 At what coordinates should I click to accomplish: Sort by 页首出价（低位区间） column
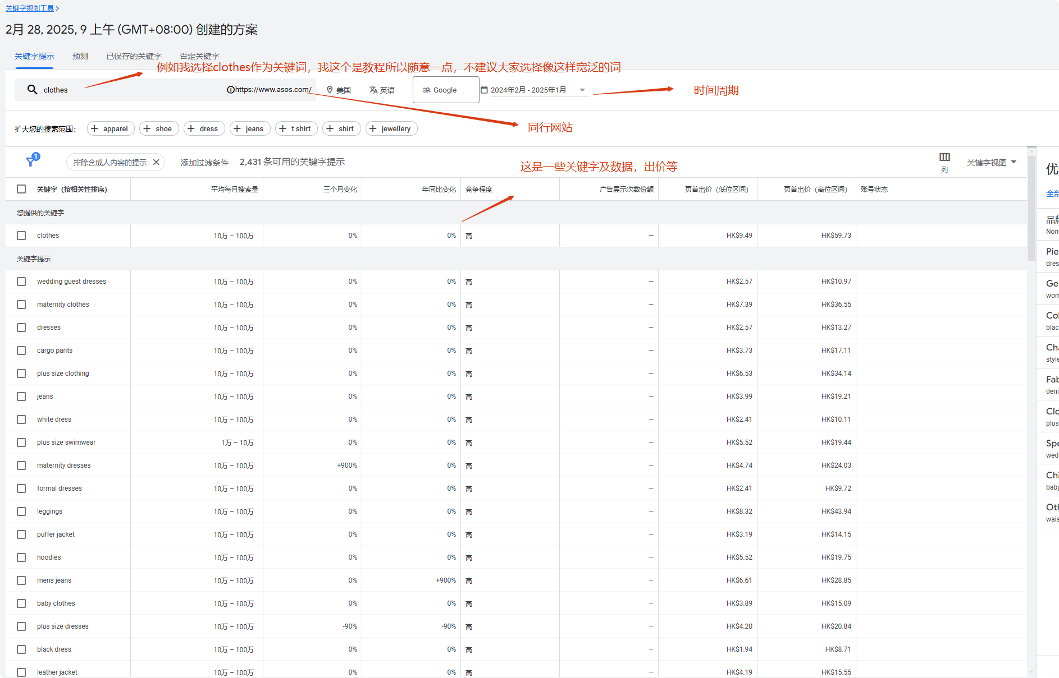click(716, 189)
